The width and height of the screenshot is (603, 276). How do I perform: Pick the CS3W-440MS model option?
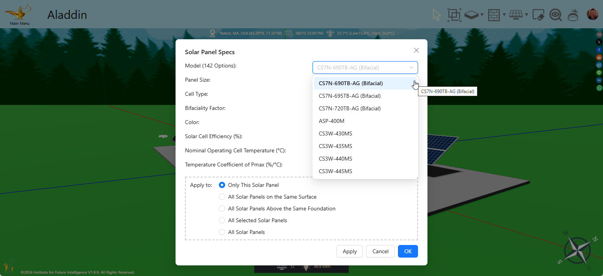pos(365,159)
